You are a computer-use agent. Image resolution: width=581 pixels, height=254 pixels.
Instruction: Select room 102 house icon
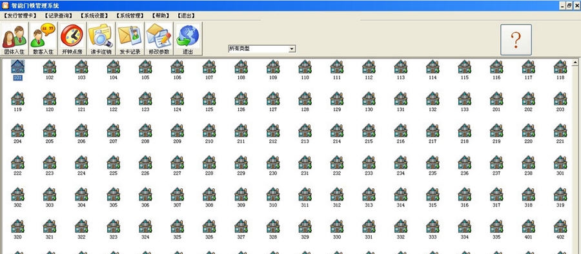[x=49, y=66]
